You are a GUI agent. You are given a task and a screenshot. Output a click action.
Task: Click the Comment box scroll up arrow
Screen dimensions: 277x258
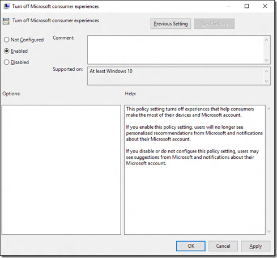click(x=266, y=40)
